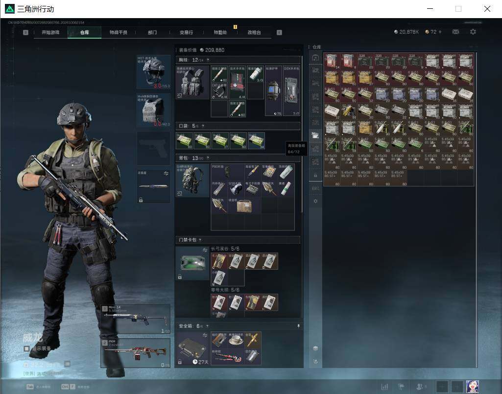Open the 特勤处 tab
Viewport: 502px width, 394px height.
220,32
